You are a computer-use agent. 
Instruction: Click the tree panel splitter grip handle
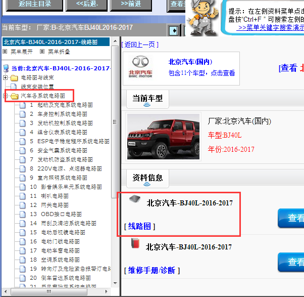(x=115, y=122)
